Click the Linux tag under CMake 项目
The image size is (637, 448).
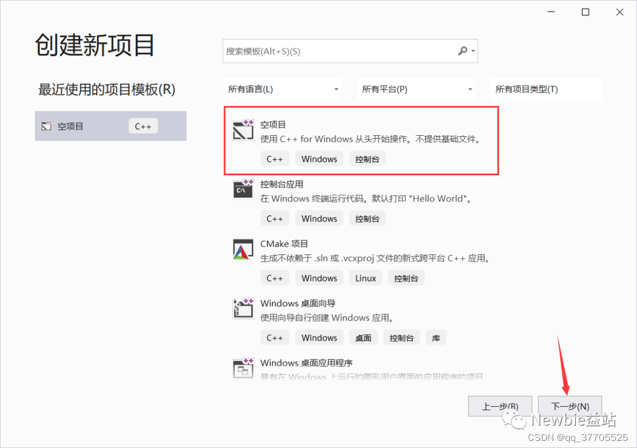366,278
